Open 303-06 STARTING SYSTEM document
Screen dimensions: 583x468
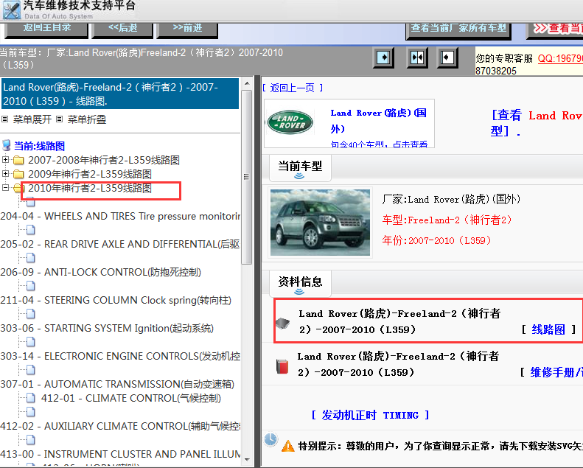pos(107,328)
